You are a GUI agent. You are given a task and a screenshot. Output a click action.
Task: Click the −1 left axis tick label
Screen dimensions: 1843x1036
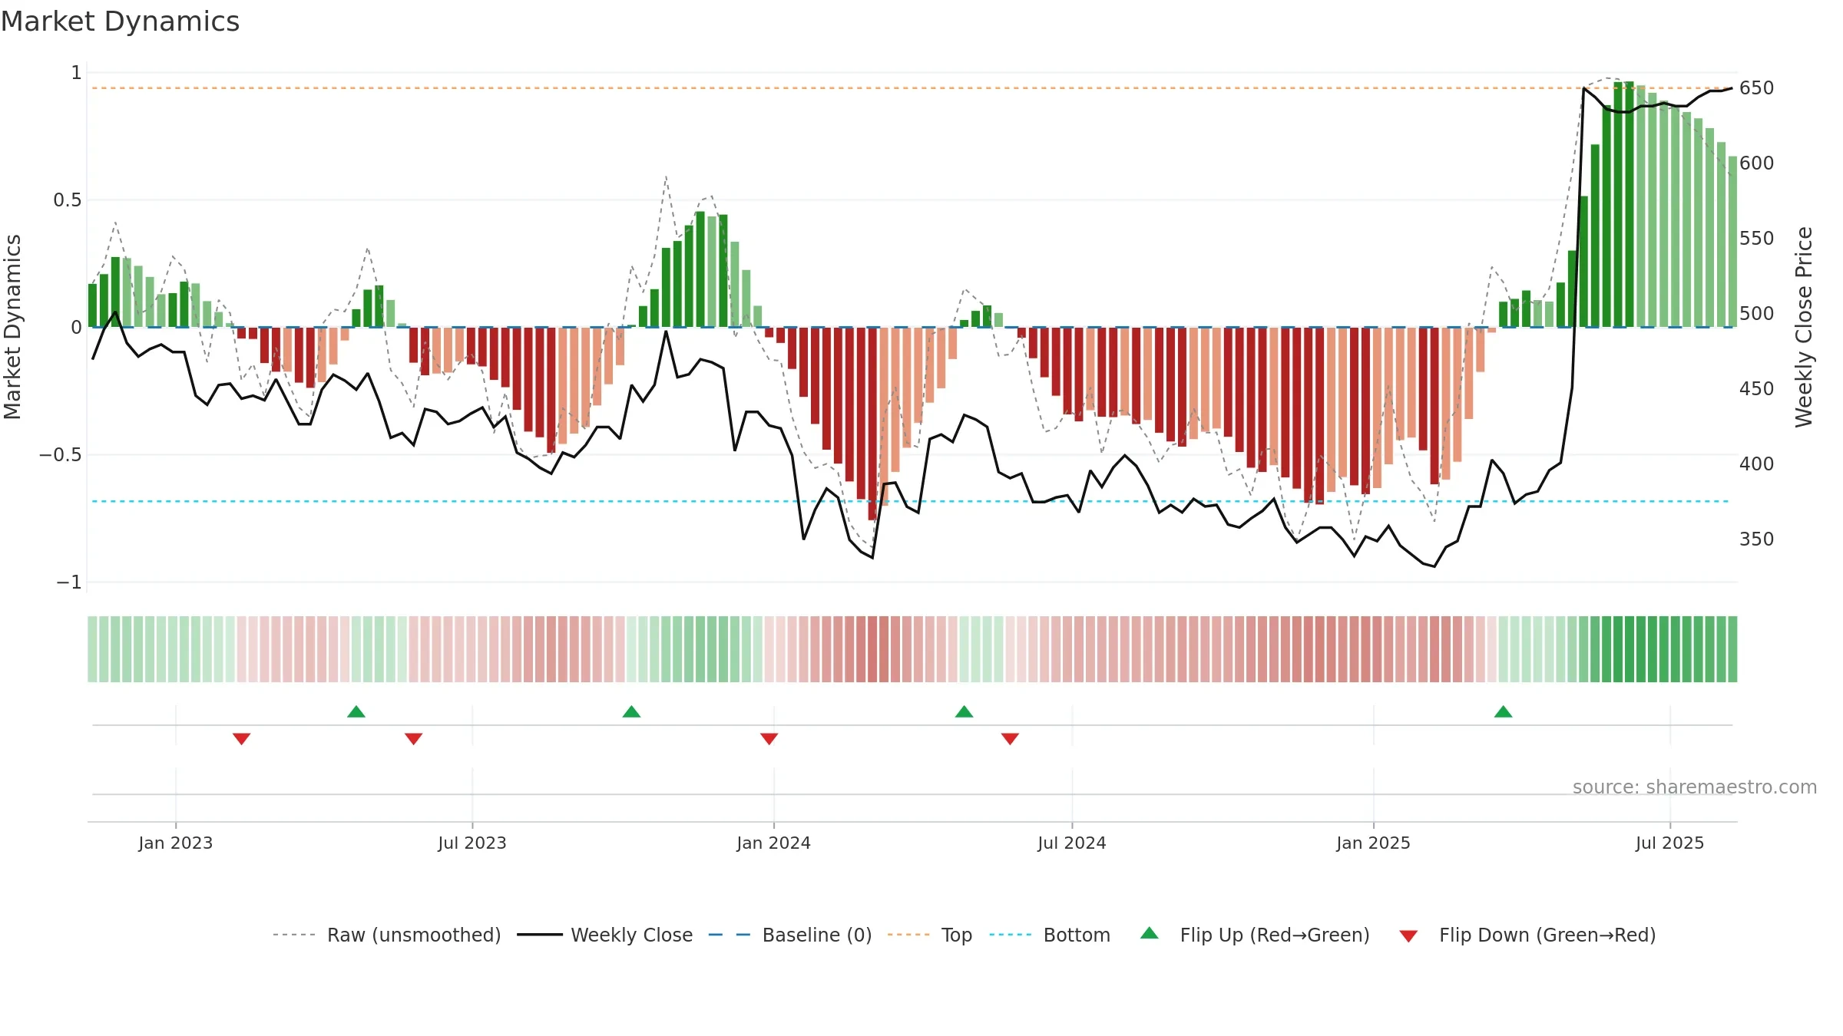point(69,582)
